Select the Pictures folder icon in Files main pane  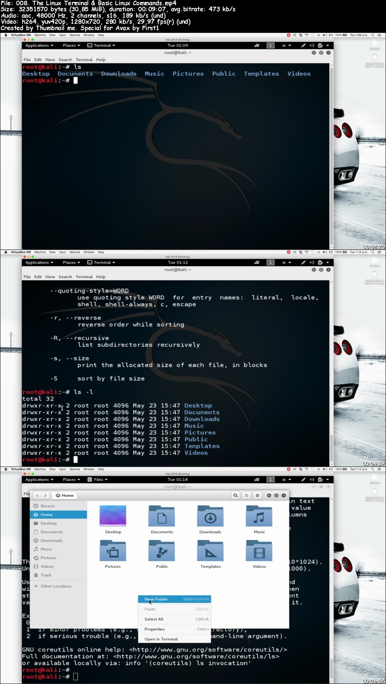[x=113, y=550]
